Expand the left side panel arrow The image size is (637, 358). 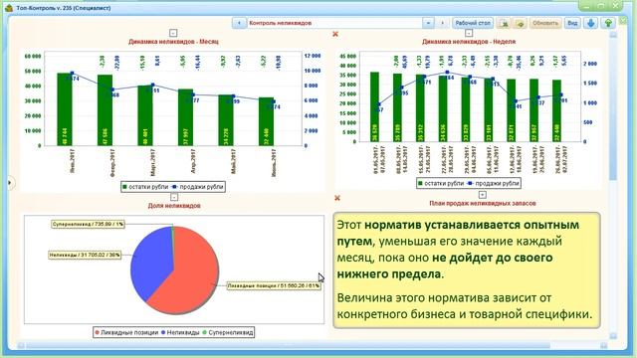pyautogui.click(x=10, y=183)
